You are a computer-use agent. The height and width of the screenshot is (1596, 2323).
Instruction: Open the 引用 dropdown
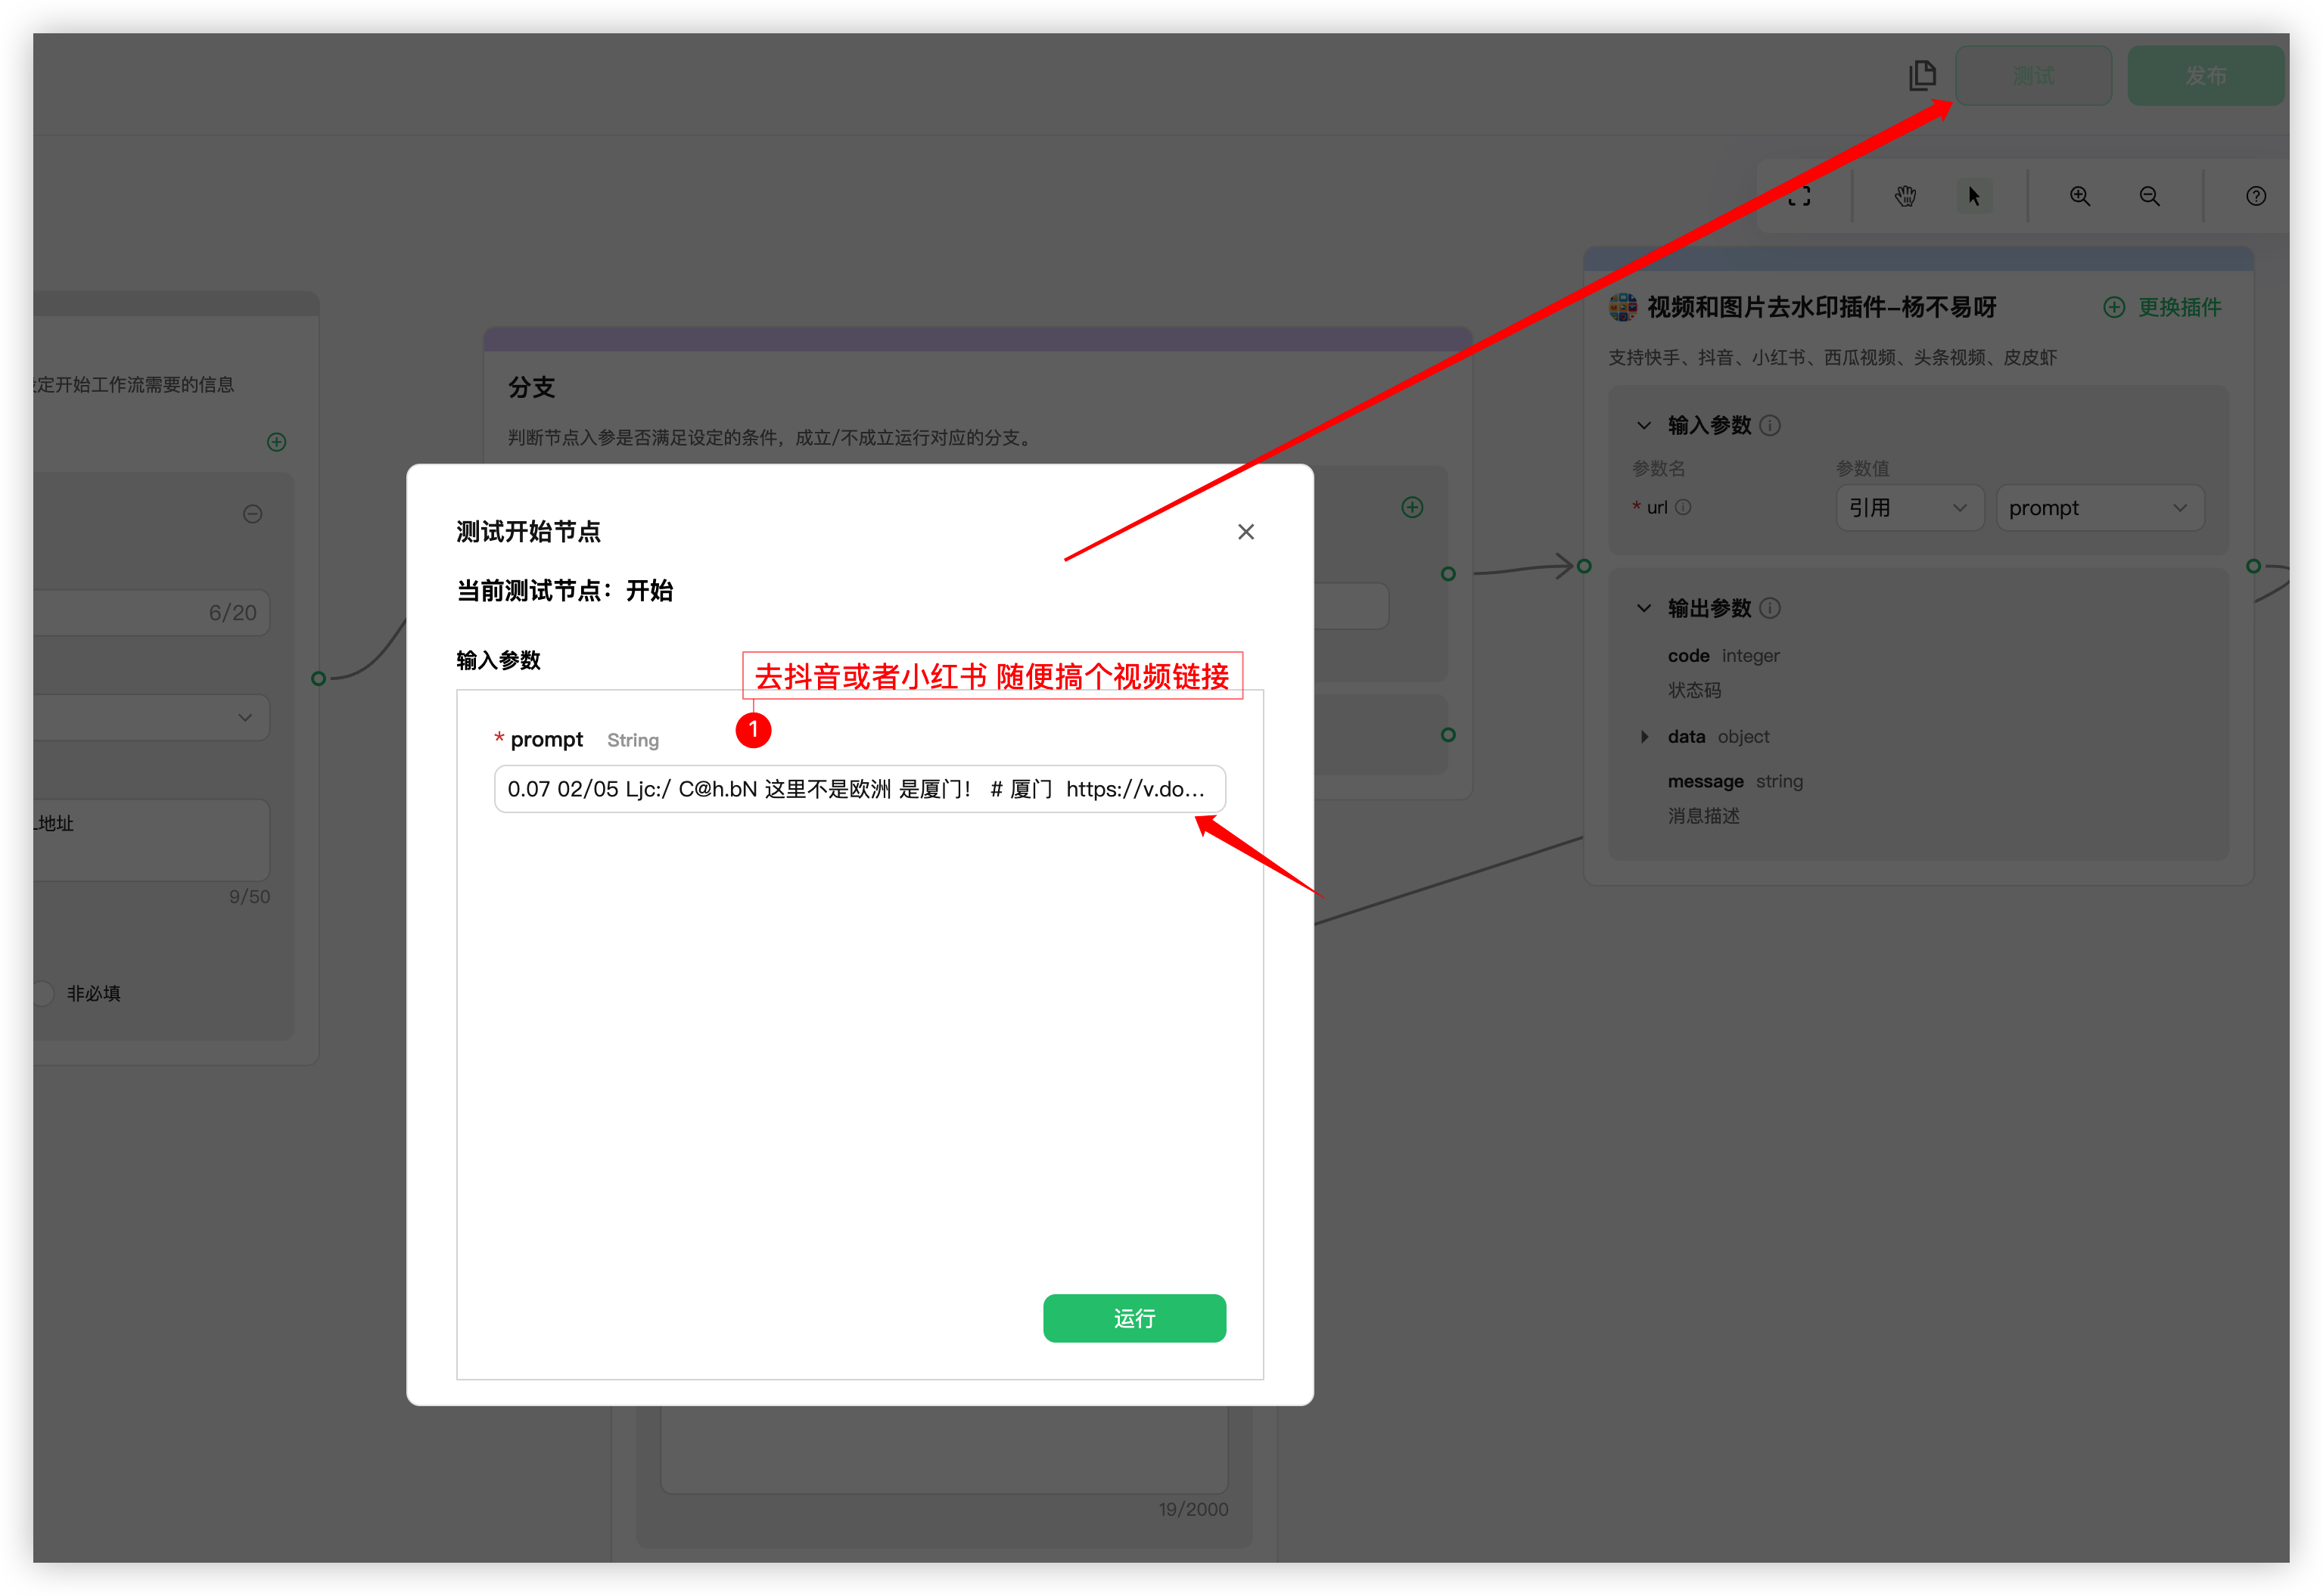point(1908,508)
